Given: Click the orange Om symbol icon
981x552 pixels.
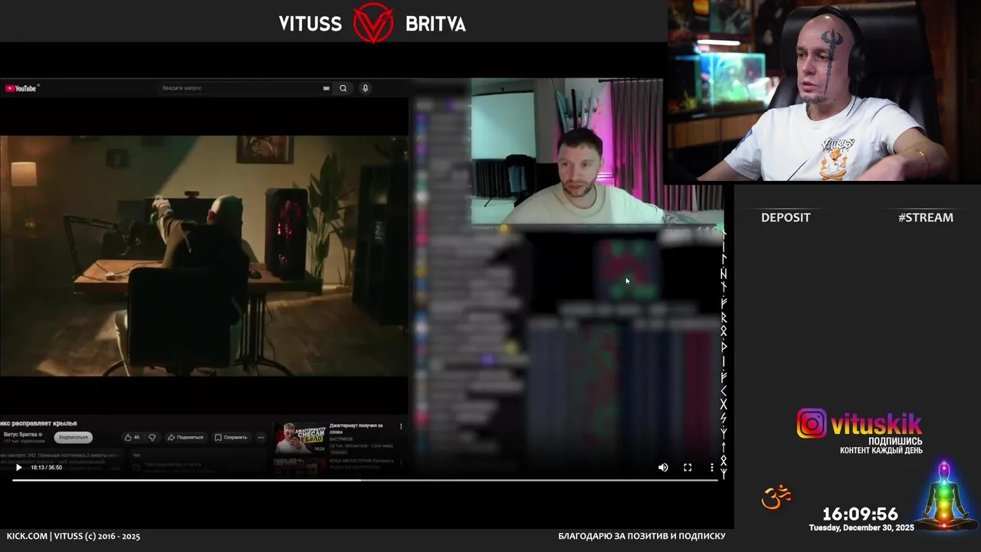Looking at the screenshot, I should point(776,497).
